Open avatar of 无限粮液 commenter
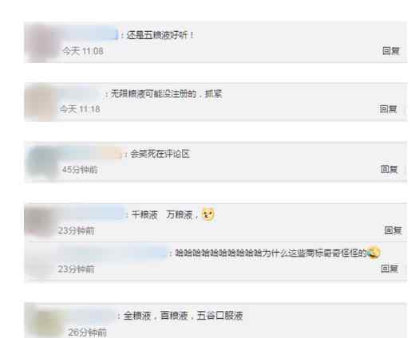Image resolution: width=415 pixels, height=338 pixels. [x=40, y=102]
